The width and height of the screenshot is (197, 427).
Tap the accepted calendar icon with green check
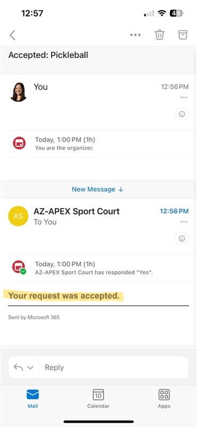19,267
